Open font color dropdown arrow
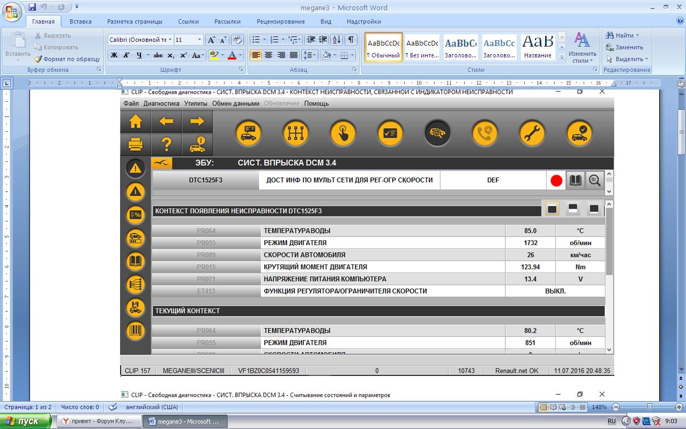Screen dimensions: 686x429 241,55
